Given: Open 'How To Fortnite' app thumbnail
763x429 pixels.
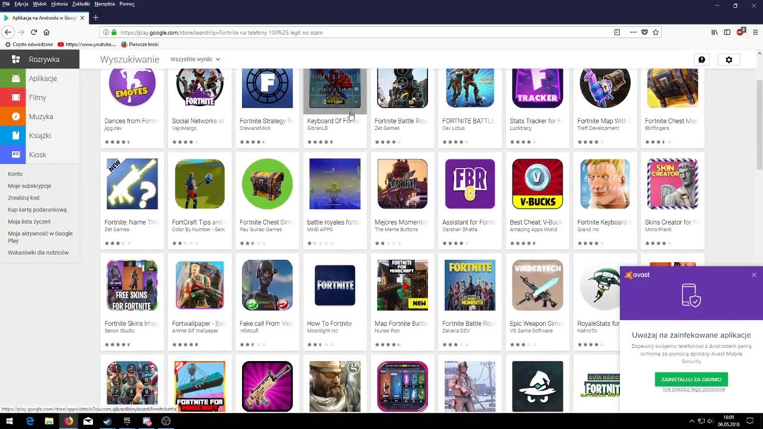Looking at the screenshot, I should (x=334, y=285).
